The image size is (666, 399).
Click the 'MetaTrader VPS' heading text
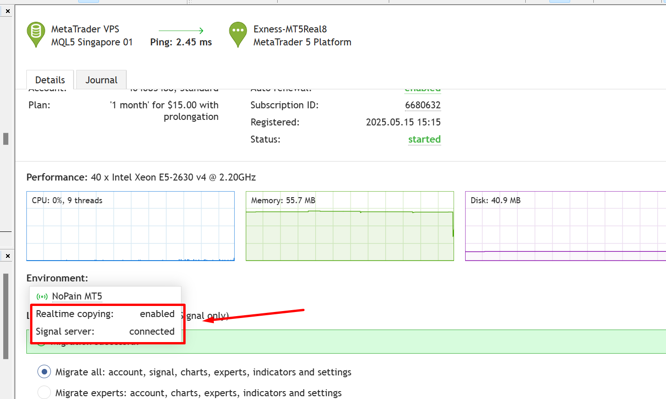click(x=85, y=29)
